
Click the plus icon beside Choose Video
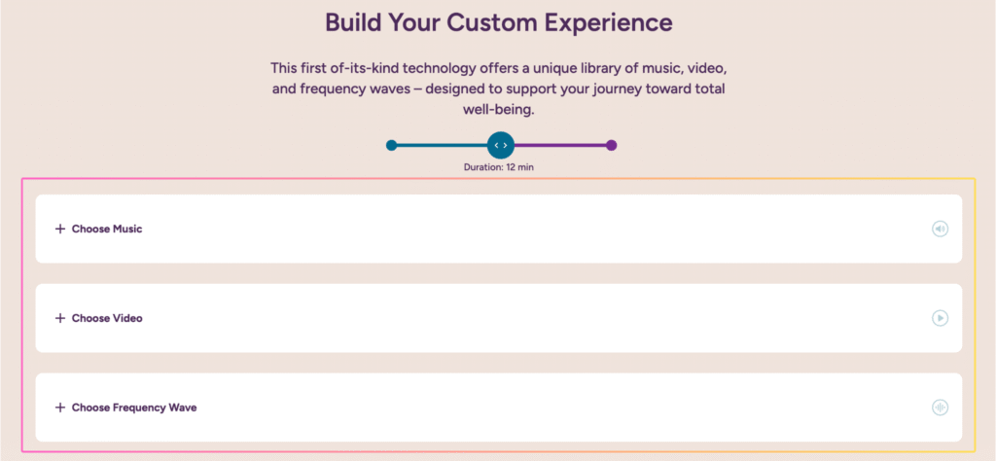(60, 318)
